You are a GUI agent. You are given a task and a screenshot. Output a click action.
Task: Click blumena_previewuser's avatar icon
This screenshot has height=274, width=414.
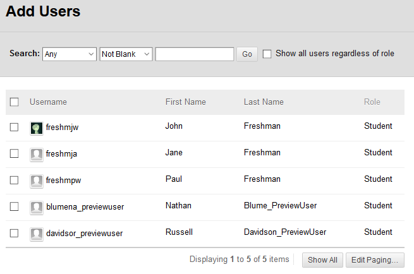point(37,208)
